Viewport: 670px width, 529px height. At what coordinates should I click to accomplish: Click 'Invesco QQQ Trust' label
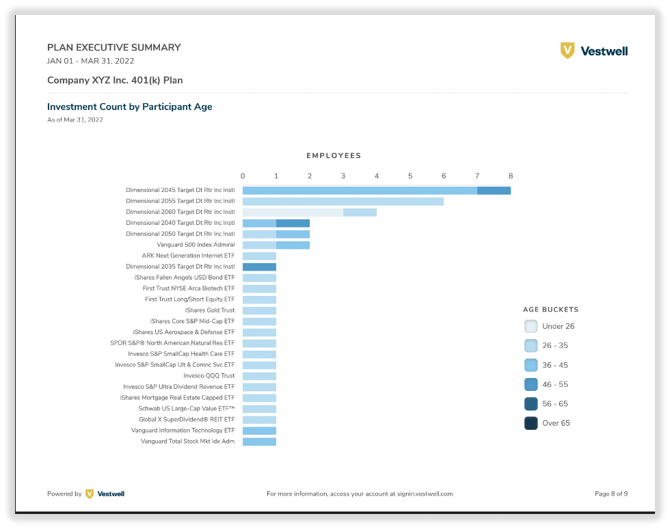[x=209, y=376]
